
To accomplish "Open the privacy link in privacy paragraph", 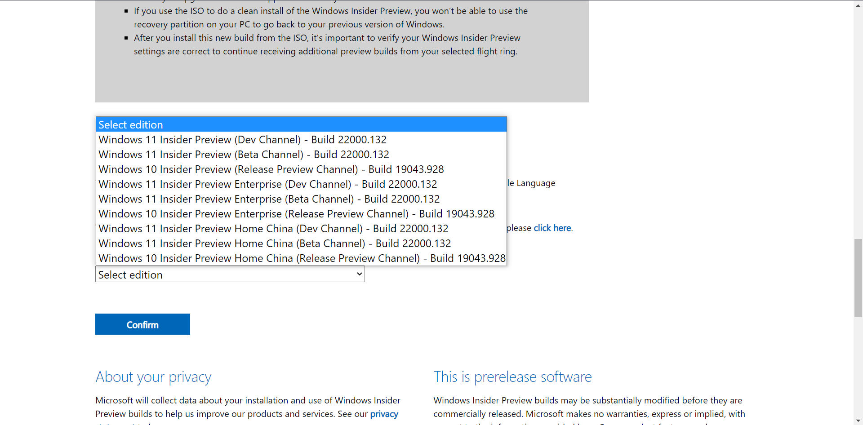I will 384,414.
